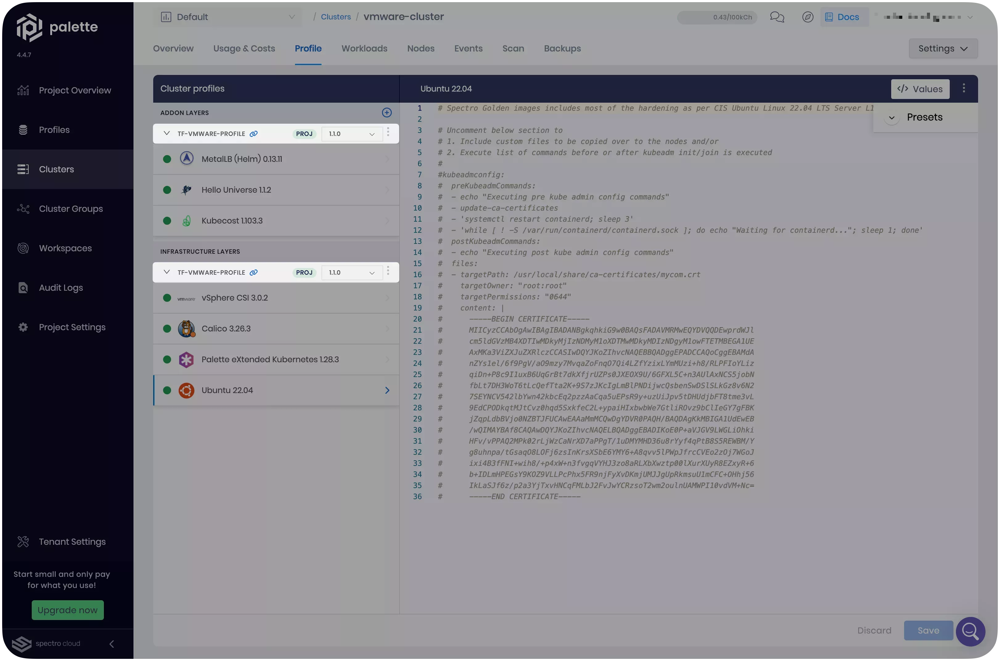Click the Clusters sidebar icon

pyautogui.click(x=23, y=170)
